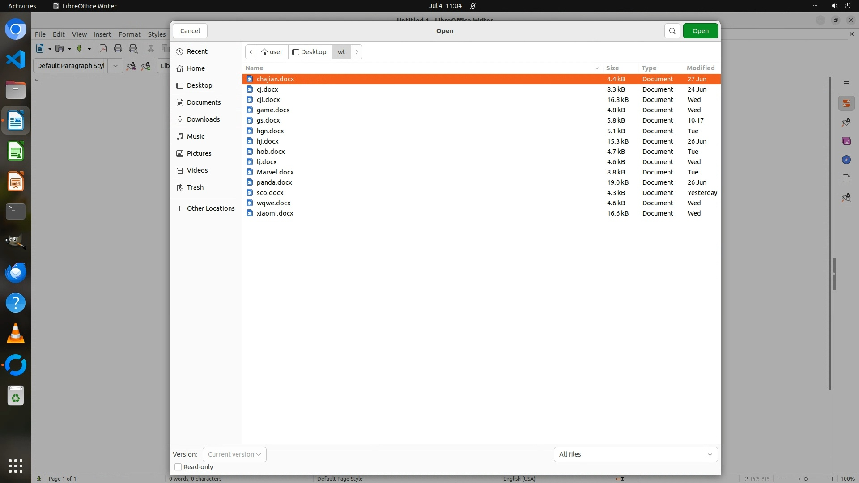This screenshot has height=483, width=859.
Task: Open the Format menu
Action: pyautogui.click(x=129, y=34)
